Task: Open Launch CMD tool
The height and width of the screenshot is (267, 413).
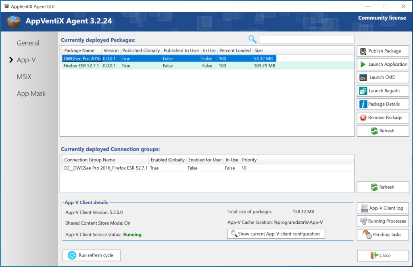Action: [x=382, y=77]
